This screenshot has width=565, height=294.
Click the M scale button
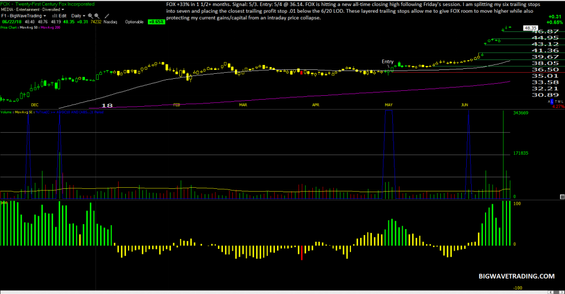pyautogui.click(x=559, y=102)
